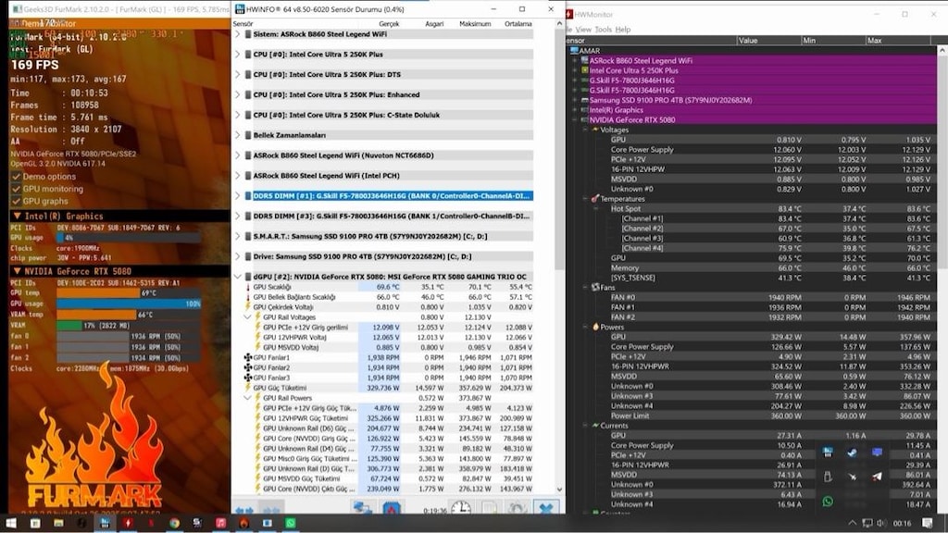Collapse GPU Rail Voltages subgroup in HWiNFO
948x533 pixels.
248,317
